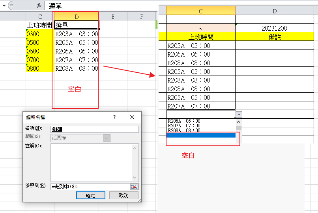Open the name box dropdown arrow
Viewport: 318px width, 213px height.
pos(4,6)
